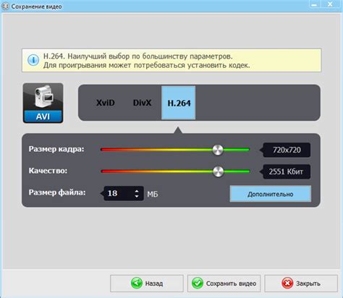Click Сохранить видео to save the video

click(x=224, y=284)
